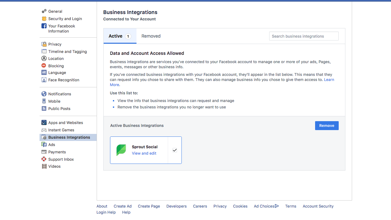The width and height of the screenshot is (391, 220).
Task: Select the Language icon in sidebar
Action: point(44,72)
